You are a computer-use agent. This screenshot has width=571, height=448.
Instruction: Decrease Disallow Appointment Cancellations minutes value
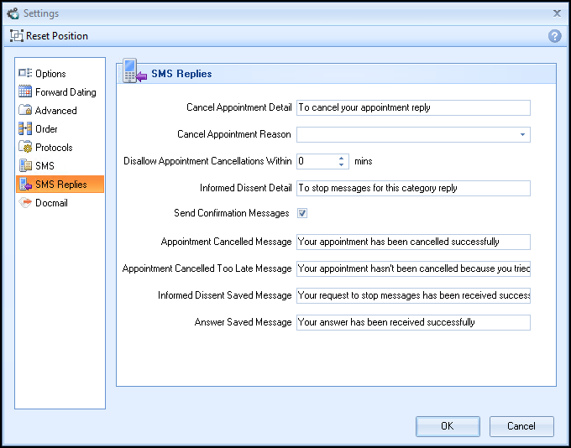[x=342, y=164]
